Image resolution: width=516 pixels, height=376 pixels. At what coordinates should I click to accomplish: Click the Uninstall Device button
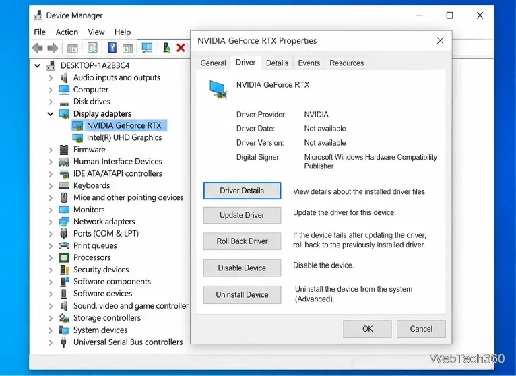[x=242, y=294]
